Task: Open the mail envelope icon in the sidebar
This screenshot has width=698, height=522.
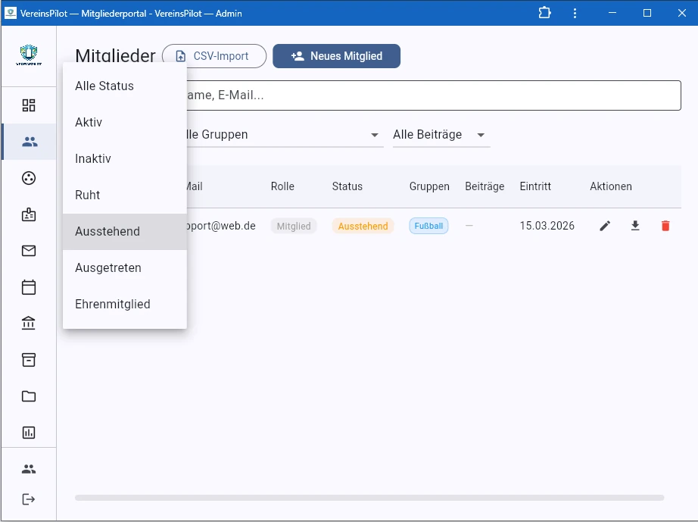Action: pos(28,251)
